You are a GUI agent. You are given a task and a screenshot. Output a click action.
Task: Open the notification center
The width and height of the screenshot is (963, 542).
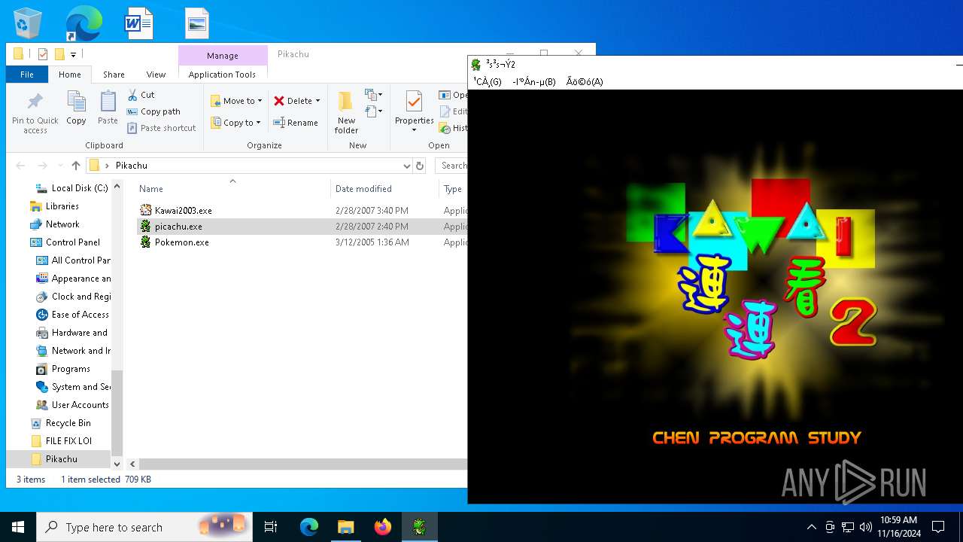point(938,527)
